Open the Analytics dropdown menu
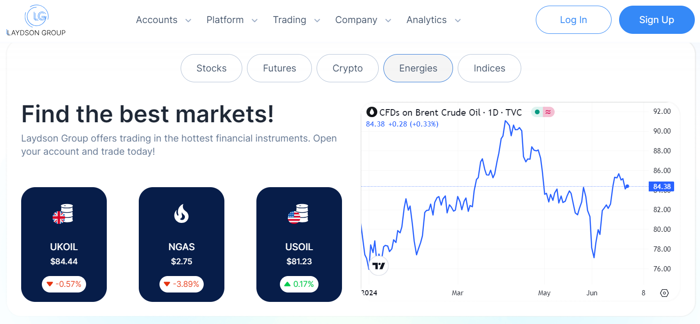This screenshot has width=700, height=324. click(433, 20)
